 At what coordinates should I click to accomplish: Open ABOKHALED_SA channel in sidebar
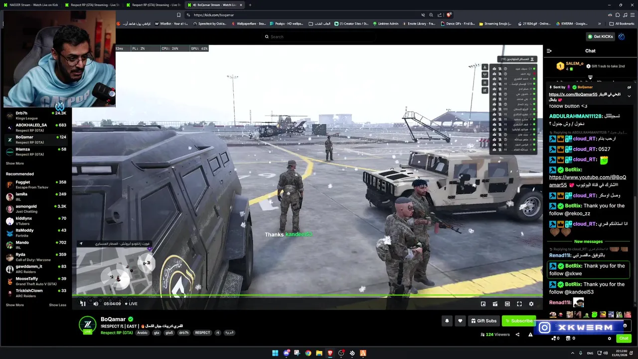click(x=36, y=128)
